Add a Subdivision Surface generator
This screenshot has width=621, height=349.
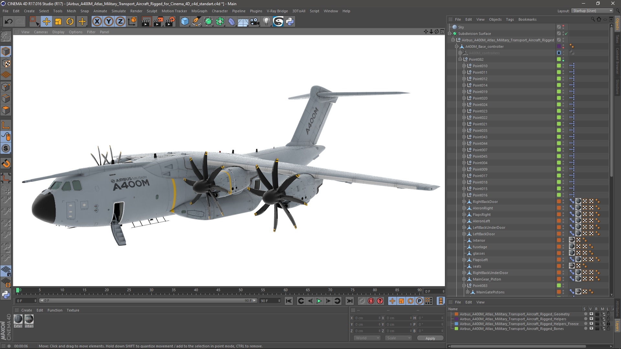point(208,22)
